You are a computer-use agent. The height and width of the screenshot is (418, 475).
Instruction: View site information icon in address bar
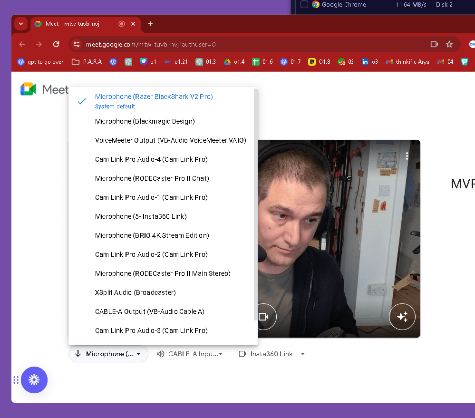pyautogui.click(x=77, y=45)
